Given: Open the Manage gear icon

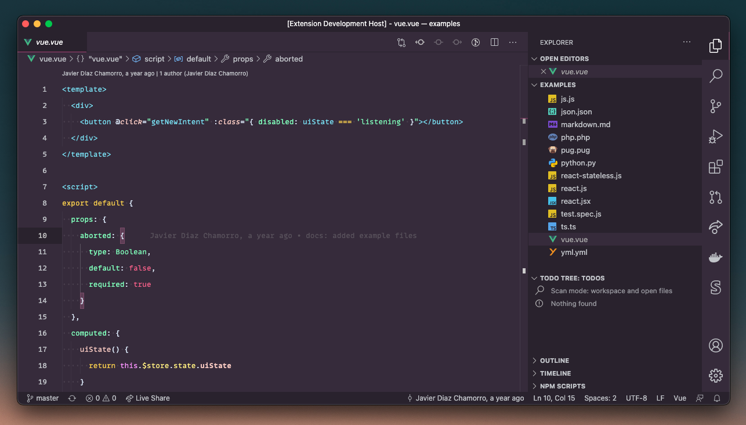Looking at the screenshot, I should [716, 375].
